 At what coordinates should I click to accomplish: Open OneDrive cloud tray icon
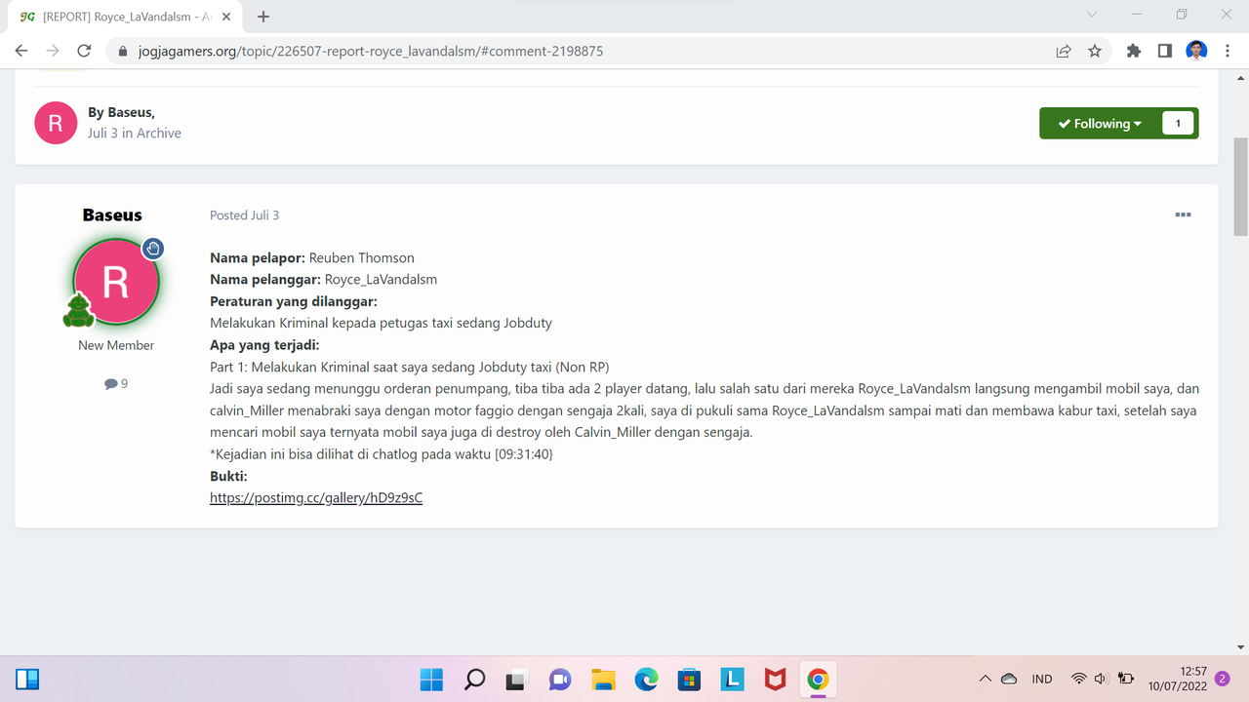[1009, 679]
